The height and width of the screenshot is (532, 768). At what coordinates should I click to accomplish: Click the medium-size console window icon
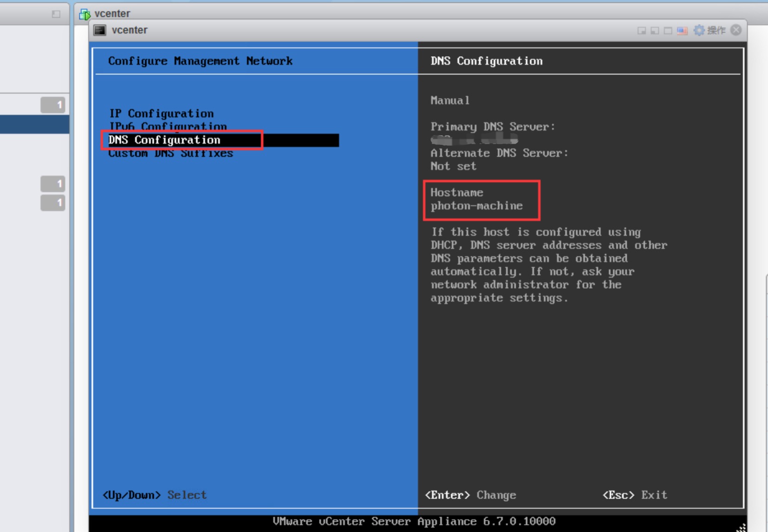655,31
